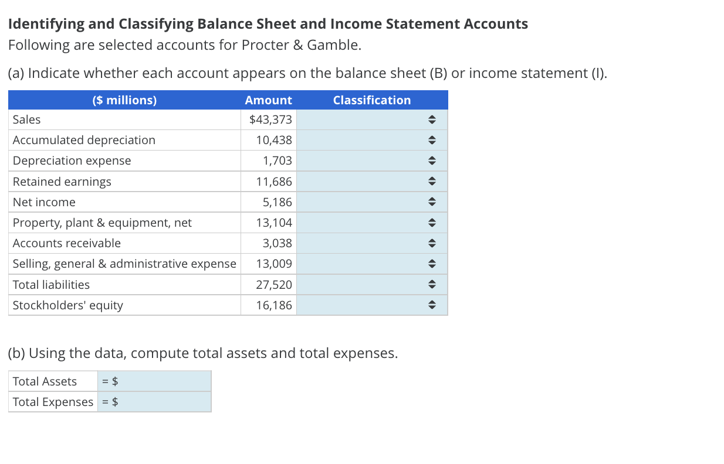Image resolution: width=724 pixels, height=464 pixels.
Task: Select the Sales row label in the table
Action: point(26,120)
